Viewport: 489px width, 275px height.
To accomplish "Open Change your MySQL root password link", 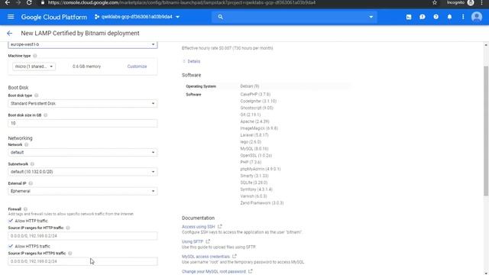I will (x=214, y=272).
